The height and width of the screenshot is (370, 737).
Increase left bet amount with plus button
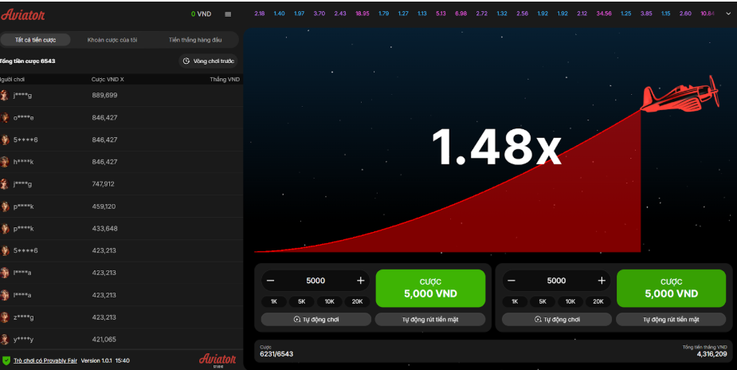point(360,281)
